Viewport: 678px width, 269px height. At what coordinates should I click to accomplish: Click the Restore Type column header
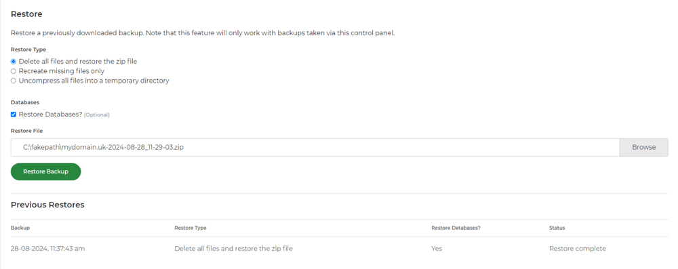[191, 228]
